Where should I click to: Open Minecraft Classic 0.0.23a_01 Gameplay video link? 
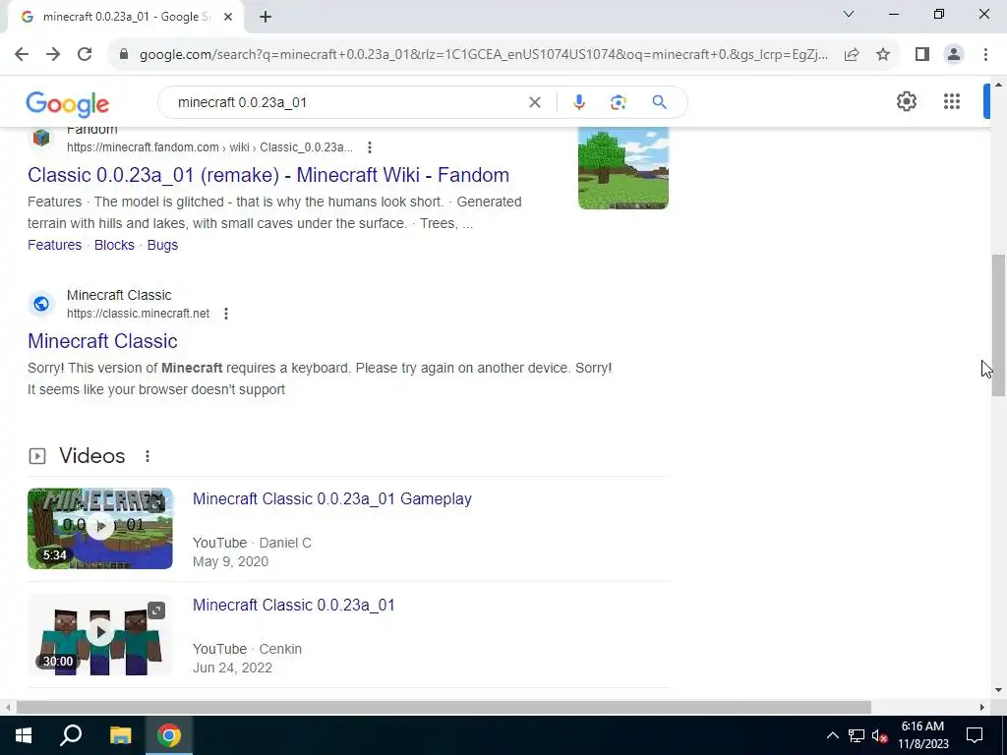[332, 498]
